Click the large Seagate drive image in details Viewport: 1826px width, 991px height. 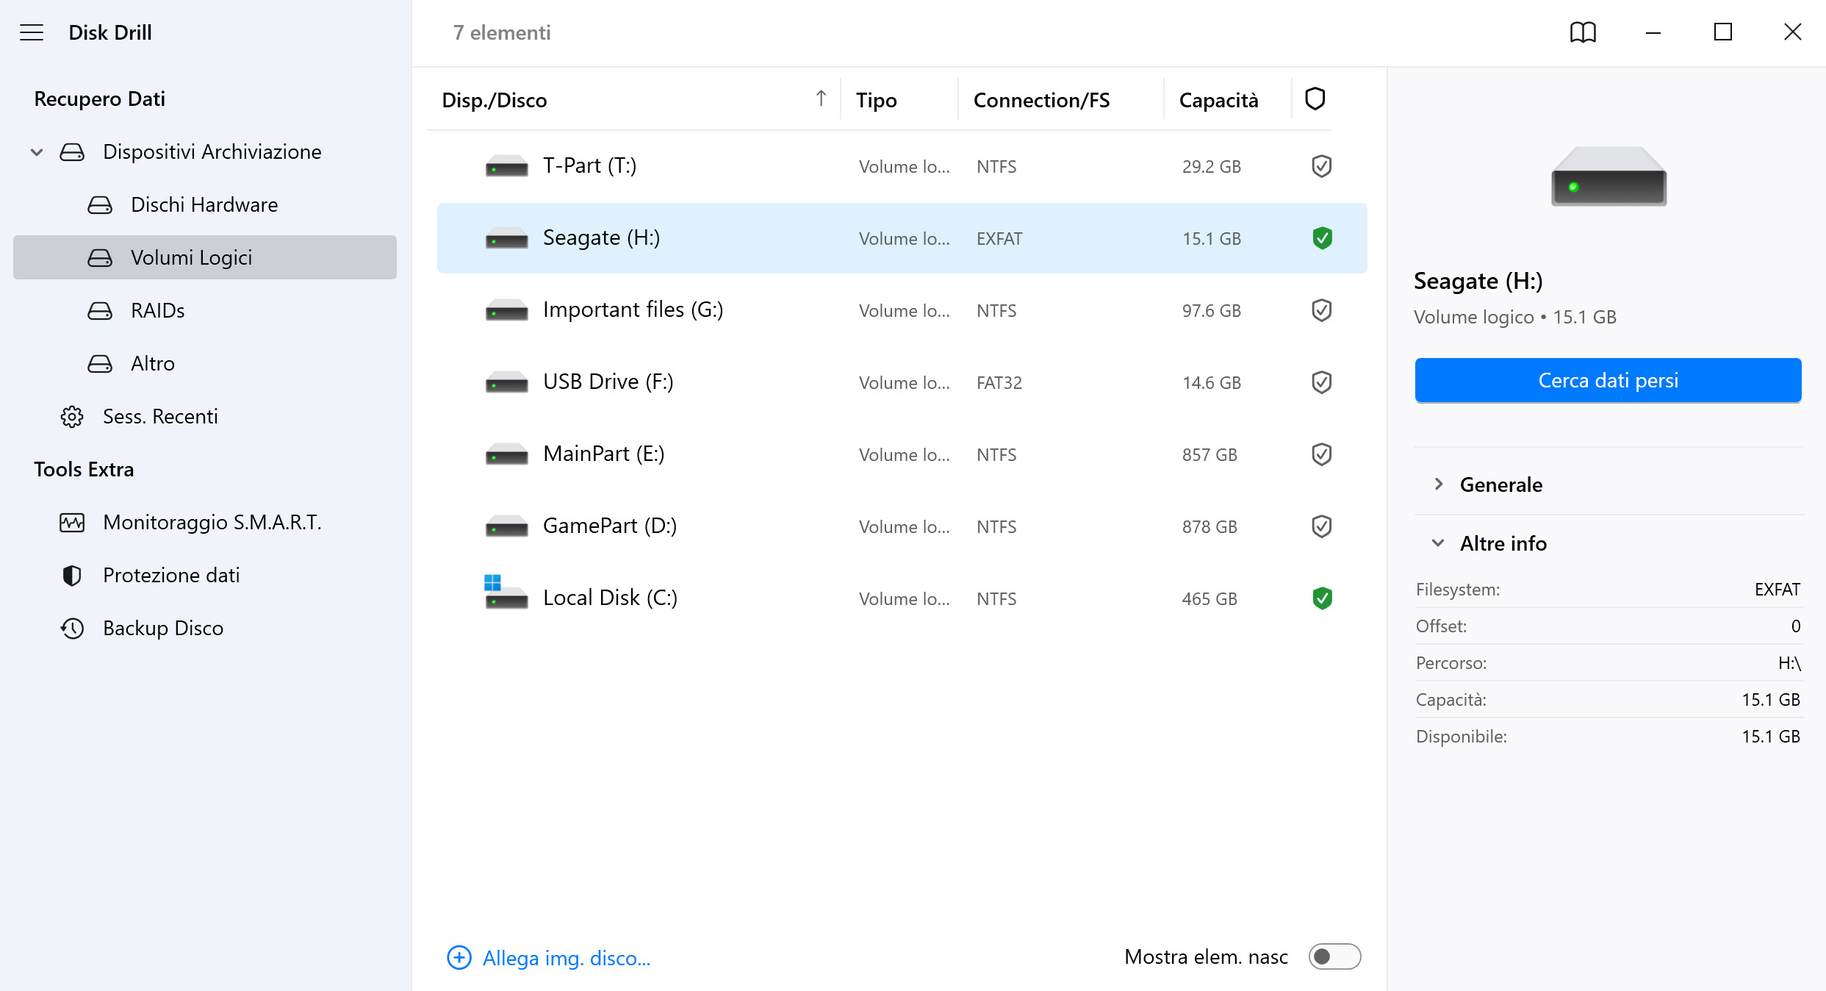click(x=1608, y=176)
